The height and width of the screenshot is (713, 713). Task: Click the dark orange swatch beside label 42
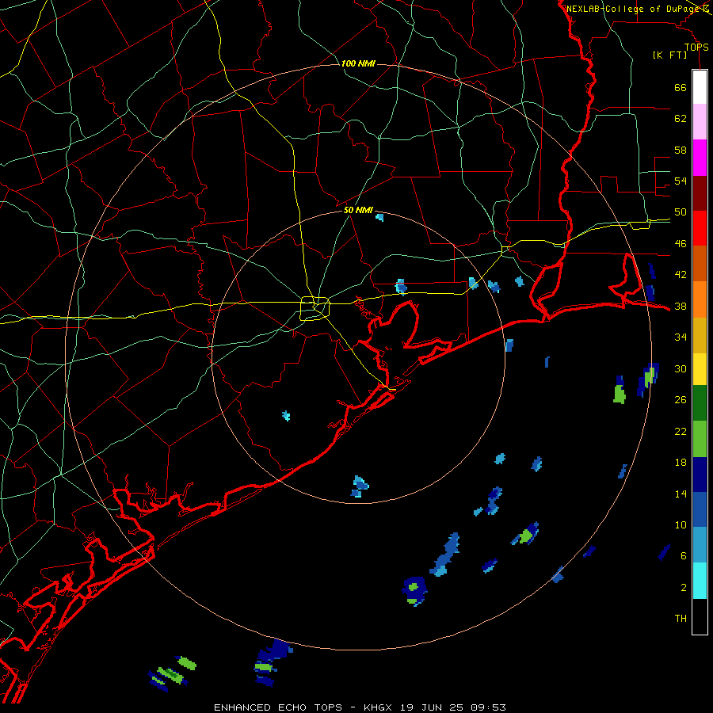coord(700,264)
